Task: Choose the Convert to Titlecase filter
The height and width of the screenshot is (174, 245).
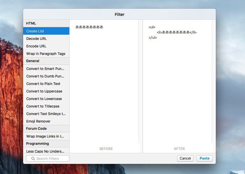Action: pos(46,106)
